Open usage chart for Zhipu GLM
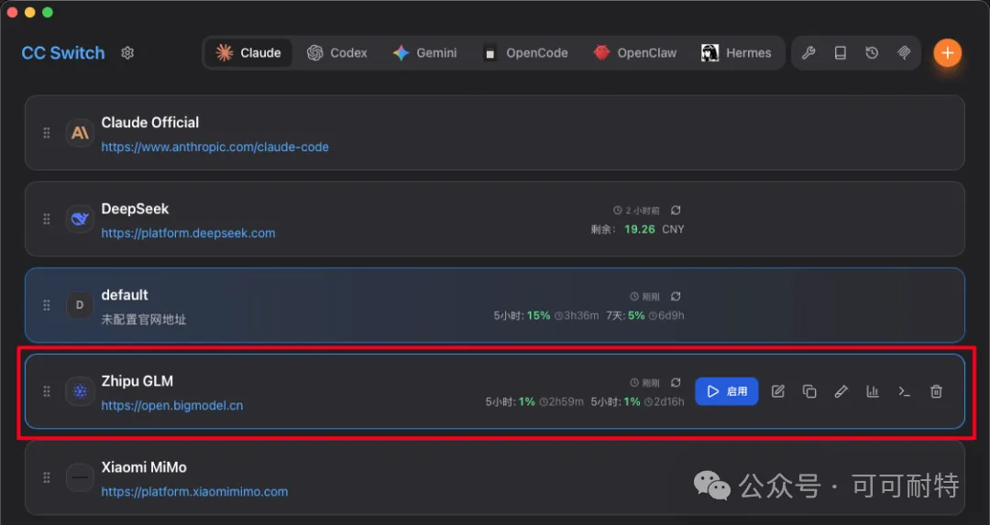This screenshot has height=525, width=990. [x=873, y=391]
